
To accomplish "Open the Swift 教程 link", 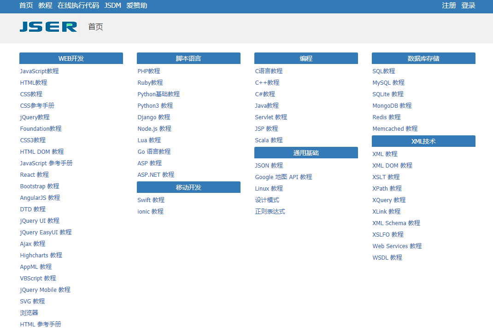I will [151, 200].
